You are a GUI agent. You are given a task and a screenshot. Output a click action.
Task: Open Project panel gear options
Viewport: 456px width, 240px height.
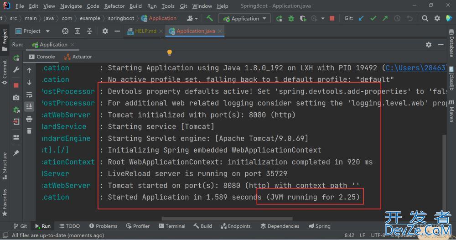point(105,31)
